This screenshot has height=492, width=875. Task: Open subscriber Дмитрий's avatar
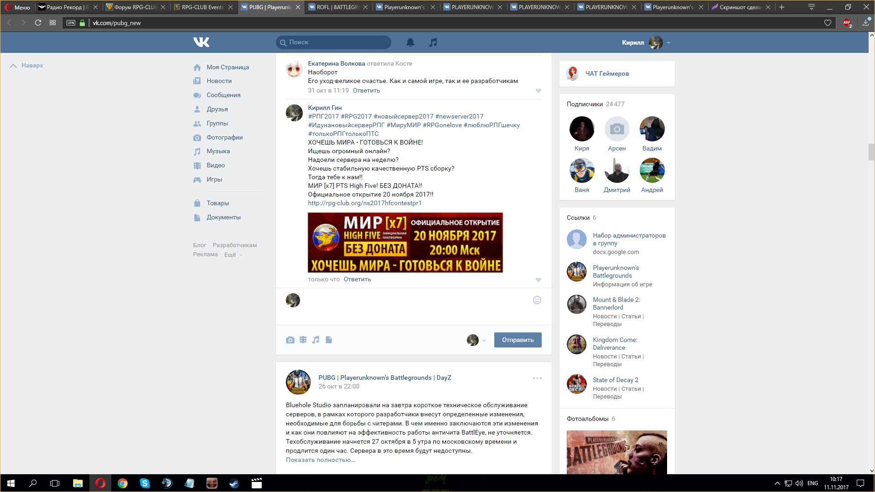[617, 170]
